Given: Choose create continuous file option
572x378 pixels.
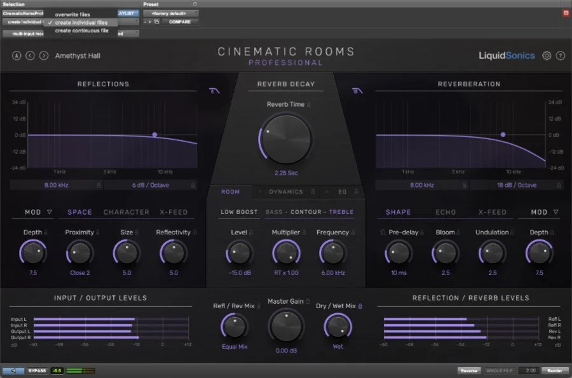Looking at the screenshot, I should 82,30.
